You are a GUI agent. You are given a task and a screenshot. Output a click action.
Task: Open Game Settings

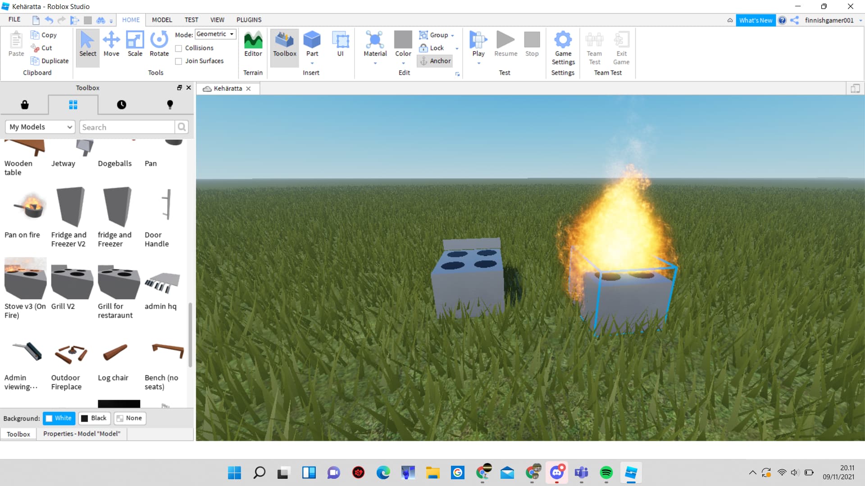point(563,48)
